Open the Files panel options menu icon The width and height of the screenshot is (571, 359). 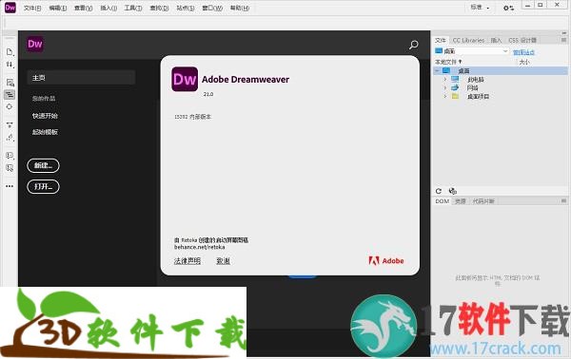(x=563, y=40)
